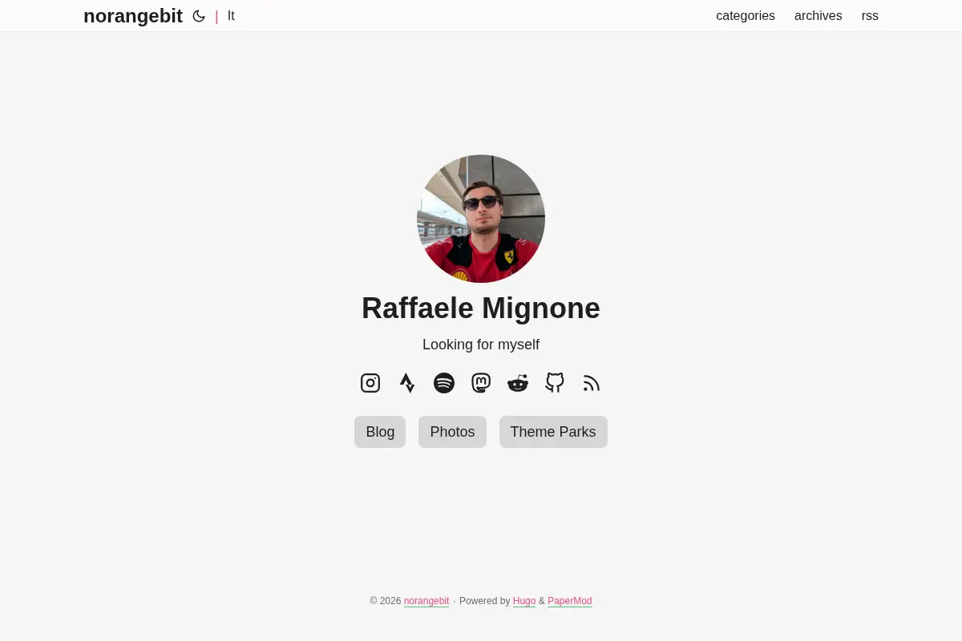Viewport: 962px width, 641px height.
Task: Open the norangebit link in the footer
Action: [426, 601]
